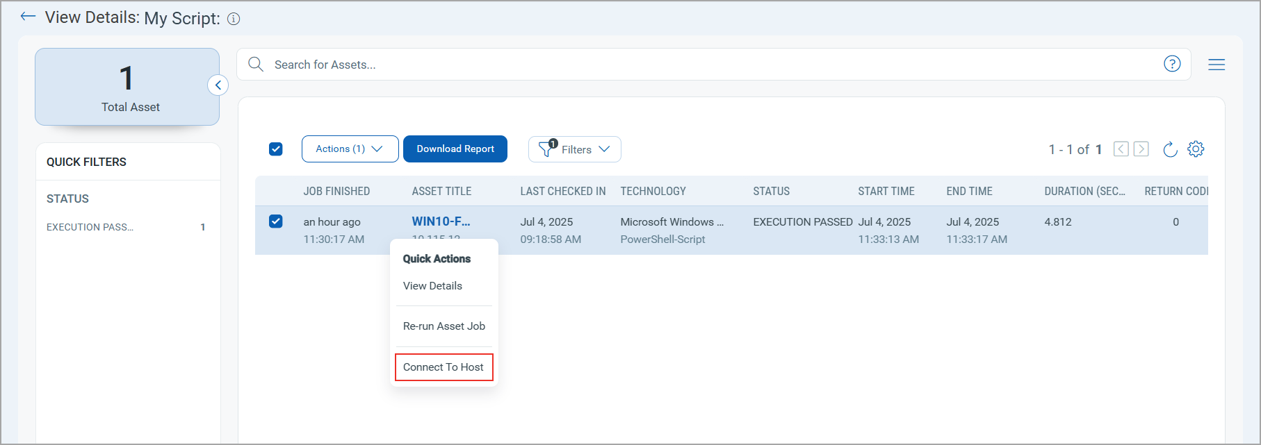The height and width of the screenshot is (445, 1261).
Task: Toggle the select-all checkbox in toolbar
Action: pyautogui.click(x=276, y=149)
